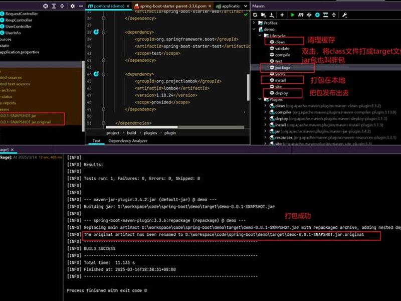The image size is (401, 301).
Task: Close the Run tool window tab
Action: pyautogui.click(x=12, y=149)
